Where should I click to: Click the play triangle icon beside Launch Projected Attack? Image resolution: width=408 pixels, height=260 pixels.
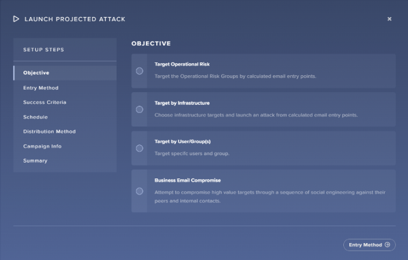point(16,19)
